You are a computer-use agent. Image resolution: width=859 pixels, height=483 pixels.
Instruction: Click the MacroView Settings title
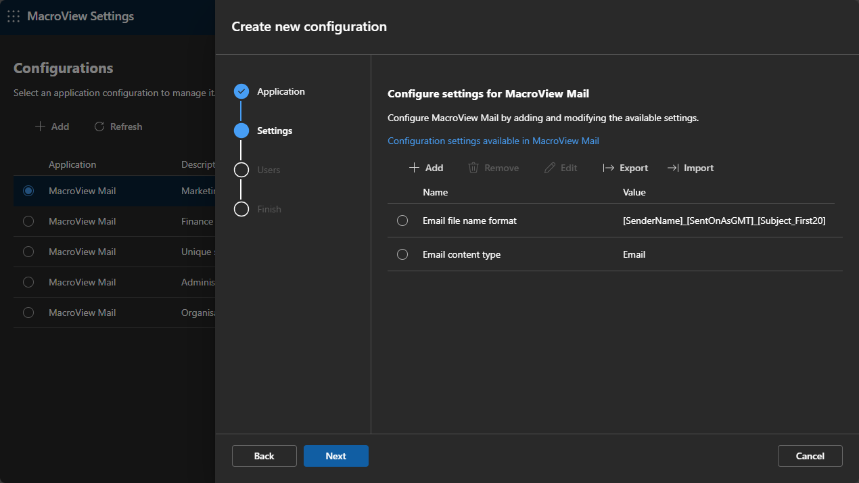tap(80, 16)
